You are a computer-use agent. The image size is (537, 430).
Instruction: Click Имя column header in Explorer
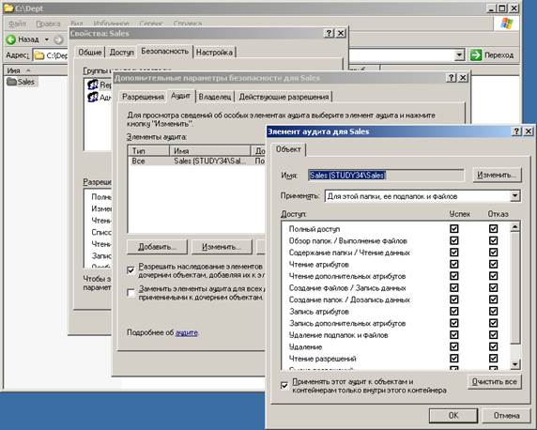[36, 70]
